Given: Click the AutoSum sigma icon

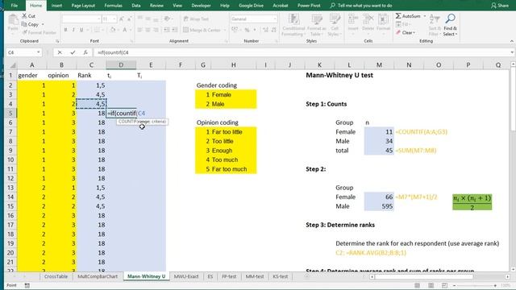Looking at the screenshot, I should (398, 16).
